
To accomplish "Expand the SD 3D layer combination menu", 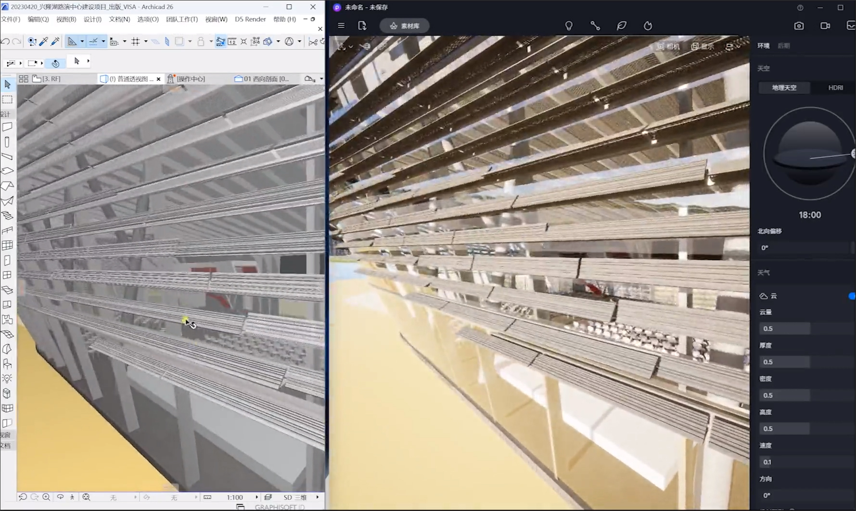I will [317, 497].
